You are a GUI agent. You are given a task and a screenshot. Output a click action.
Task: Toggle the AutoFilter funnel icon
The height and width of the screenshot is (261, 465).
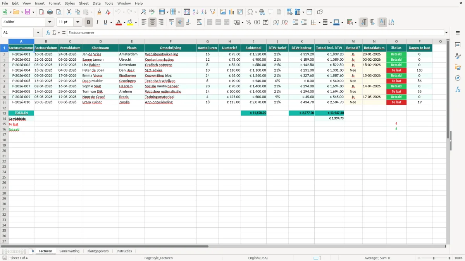tap(213, 12)
